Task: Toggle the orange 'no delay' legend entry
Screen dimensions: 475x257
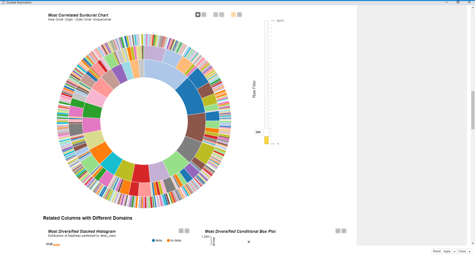Action: [174, 240]
